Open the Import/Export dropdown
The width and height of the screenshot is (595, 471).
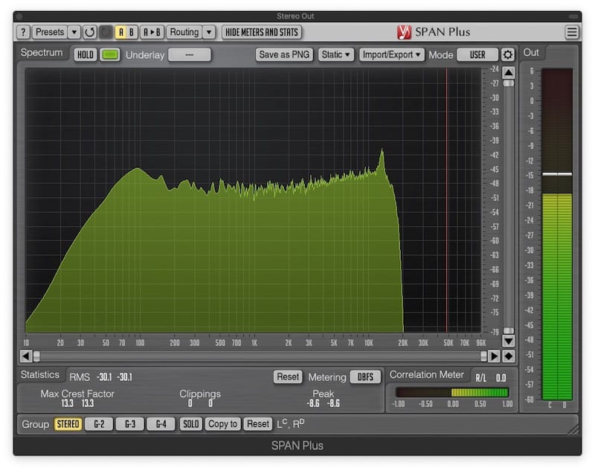click(x=392, y=54)
